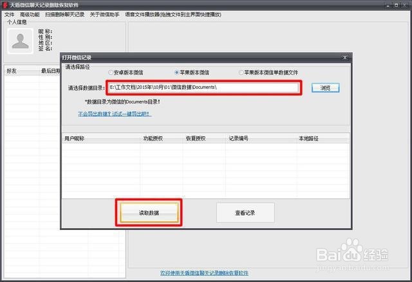Open the 扫描删除聊天记录 menu
This screenshot has height=282, width=412.
click(x=64, y=14)
